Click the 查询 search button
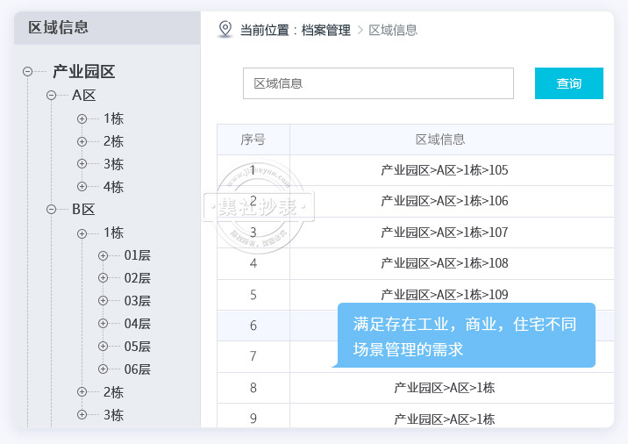 tap(568, 83)
